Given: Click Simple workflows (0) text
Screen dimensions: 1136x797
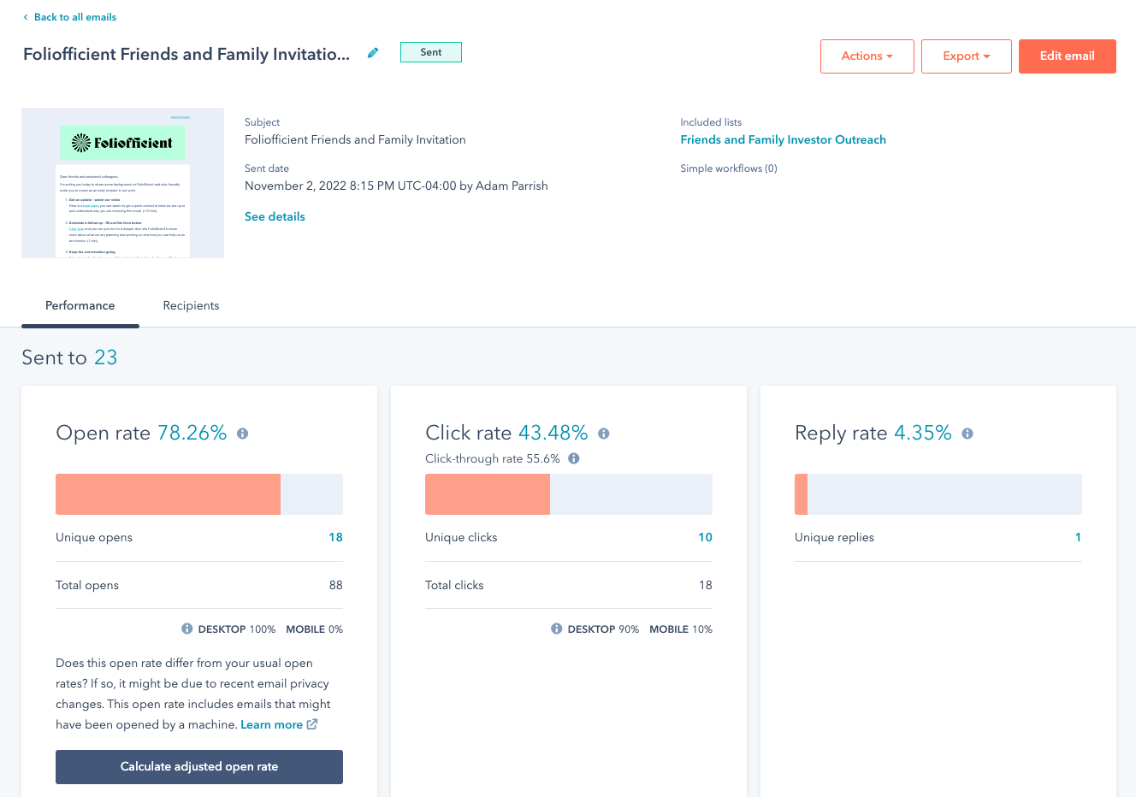Looking at the screenshot, I should click(729, 168).
